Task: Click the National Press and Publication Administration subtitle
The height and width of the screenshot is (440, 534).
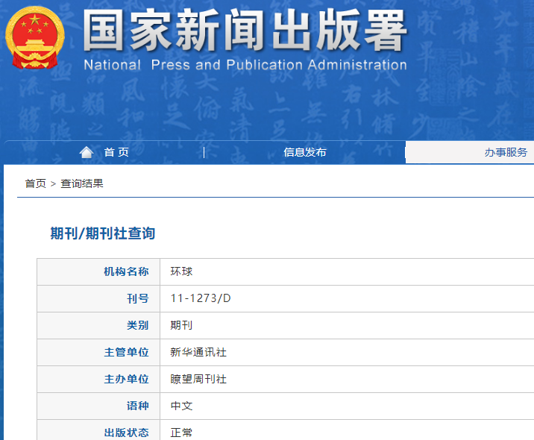Action: coord(245,65)
